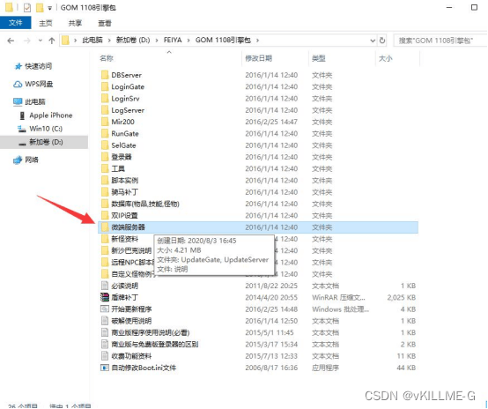
Task: Click the Up directory arrow
Action: click(52, 41)
